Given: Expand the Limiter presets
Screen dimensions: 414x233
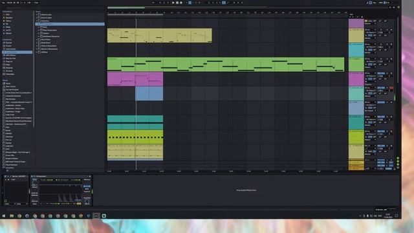Looking at the screenshot, I should (38, 34).
